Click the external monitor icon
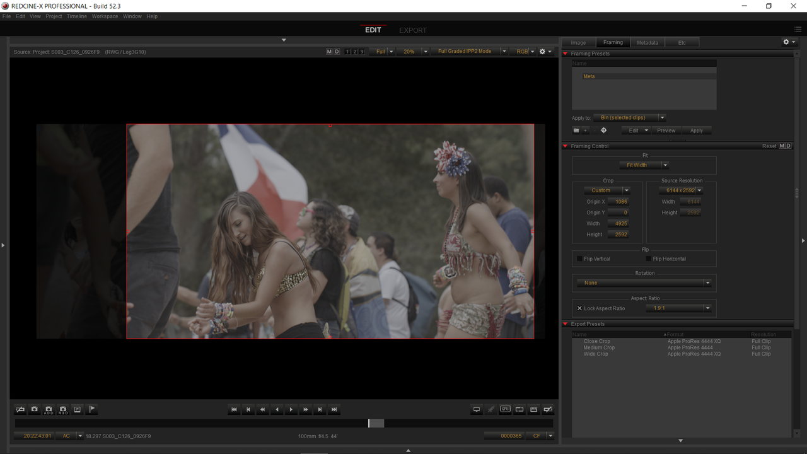The height and width of the screenshot is (454, 807). pos(477,410)
